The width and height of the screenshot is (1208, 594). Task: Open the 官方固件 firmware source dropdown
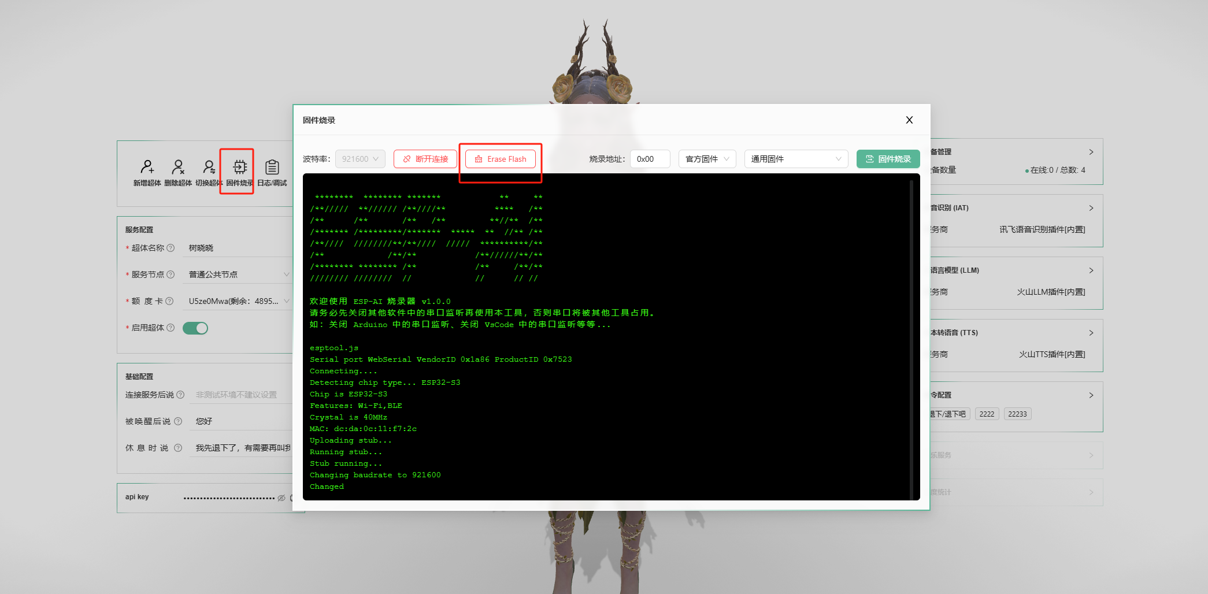(x=707, y=159)
